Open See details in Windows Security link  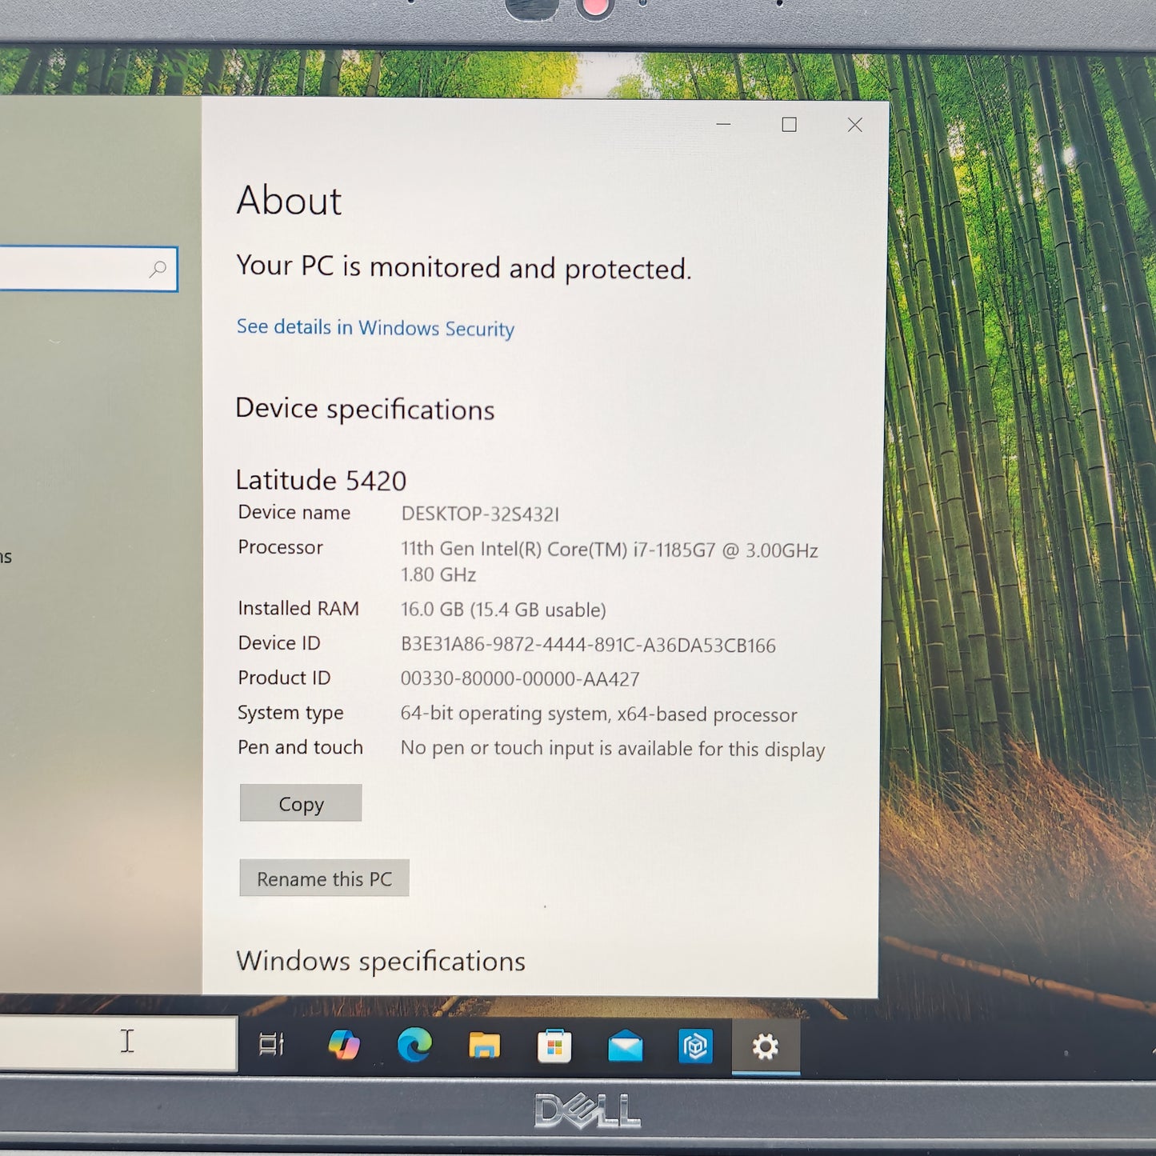[375, 328]
